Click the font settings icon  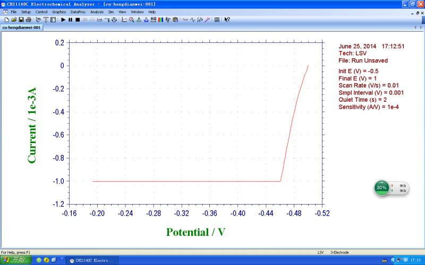point(168,20)
